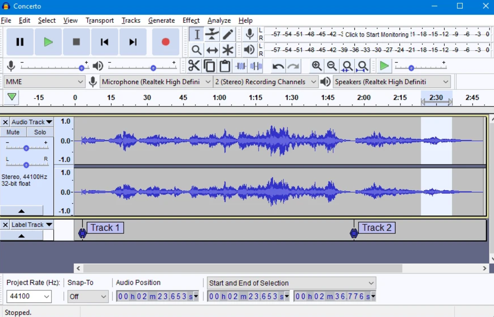Select the Time Shift tool
Screen dimensions: 494x317
pyautogui.click(x=212, y=50)
